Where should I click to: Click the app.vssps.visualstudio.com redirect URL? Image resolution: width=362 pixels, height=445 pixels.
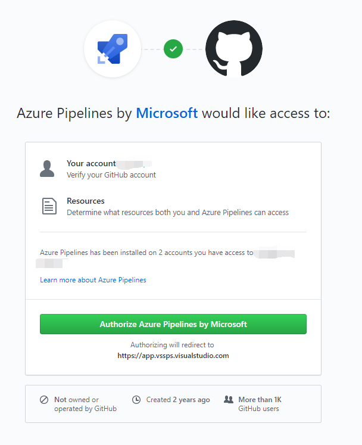point(173,356)
